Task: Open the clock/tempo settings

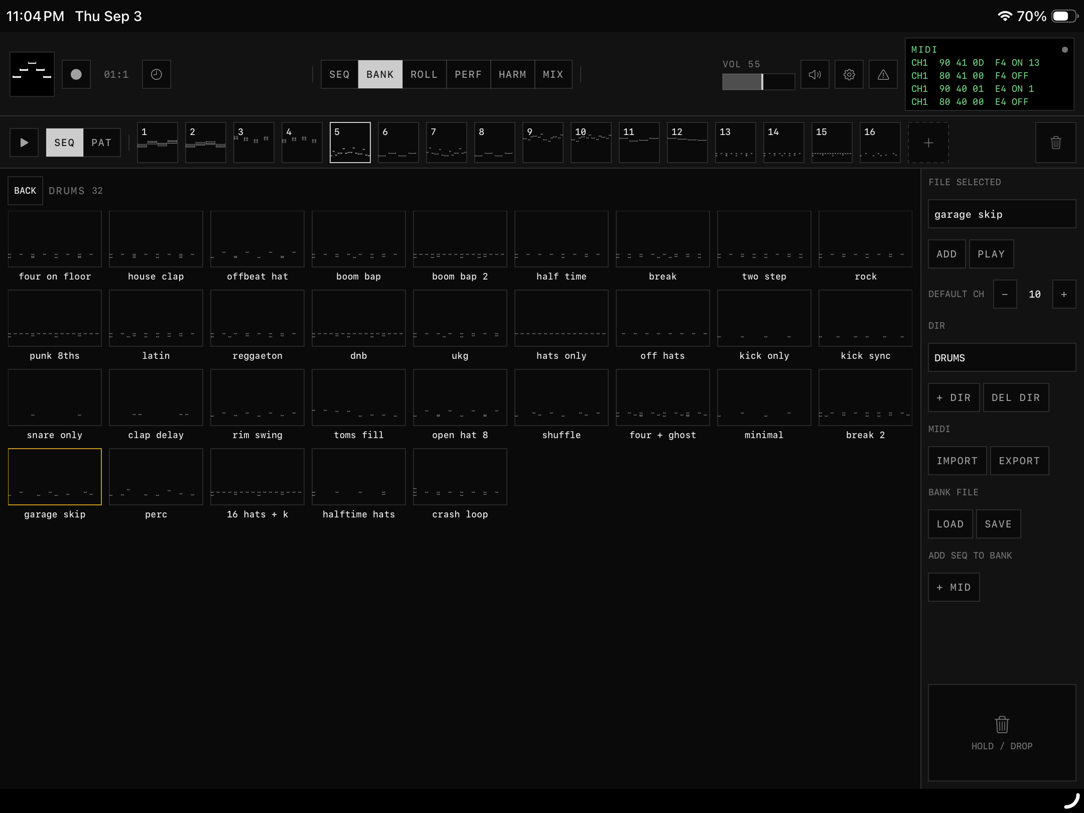Action: coord(157,74)
